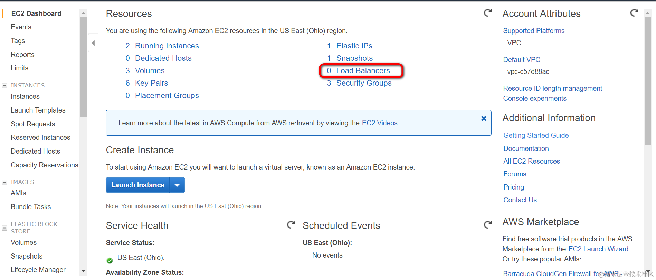Screen dimensions: 656x280
Task: Open Spot Requests in sidebar
Action: tap(33, 124)
